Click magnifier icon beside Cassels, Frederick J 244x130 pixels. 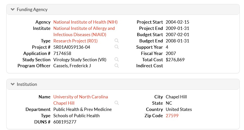point(116,66)
